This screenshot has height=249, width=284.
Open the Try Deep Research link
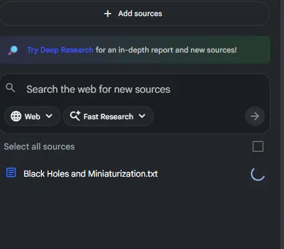coord(61,50)
